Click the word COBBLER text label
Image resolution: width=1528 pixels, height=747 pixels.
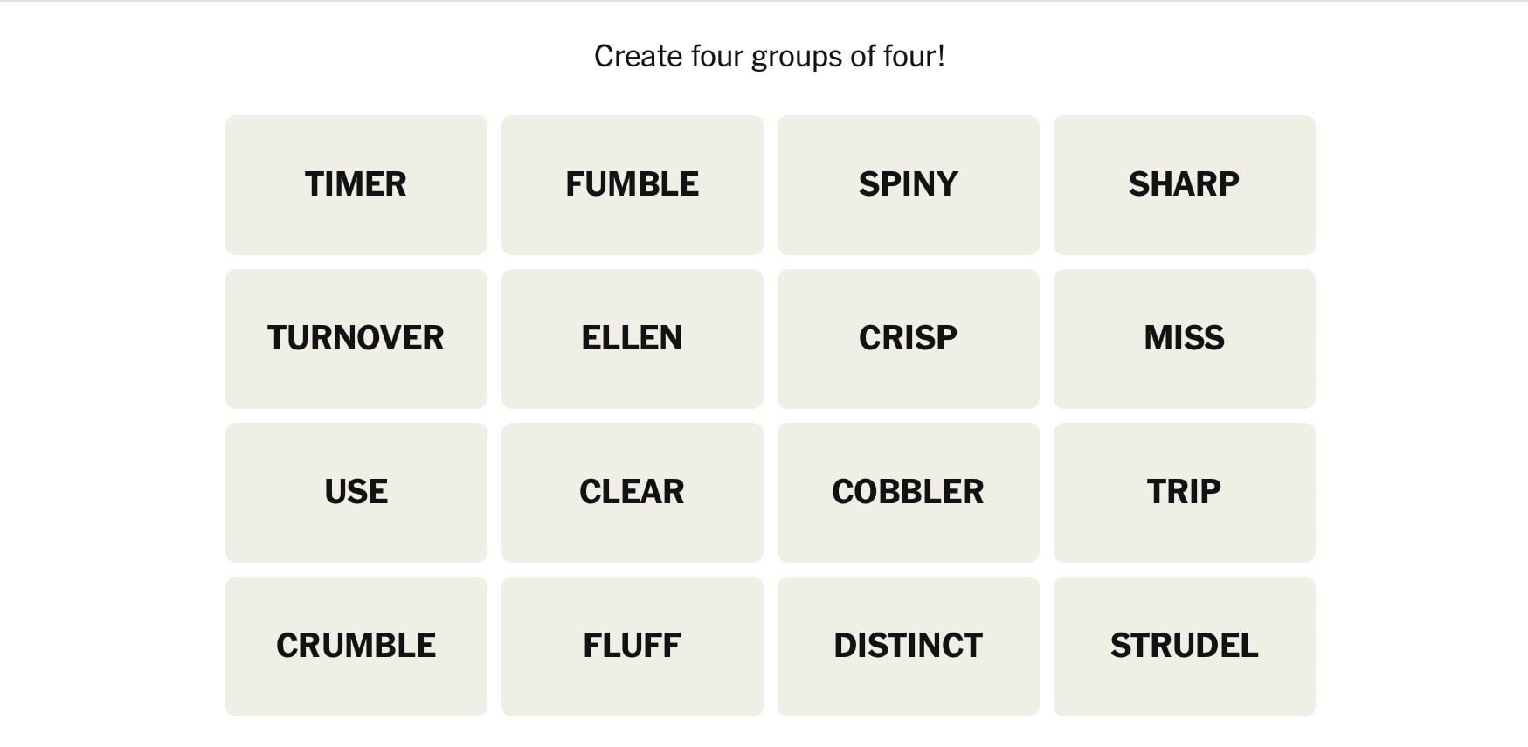pyautogui.click(x=908, y=492)
